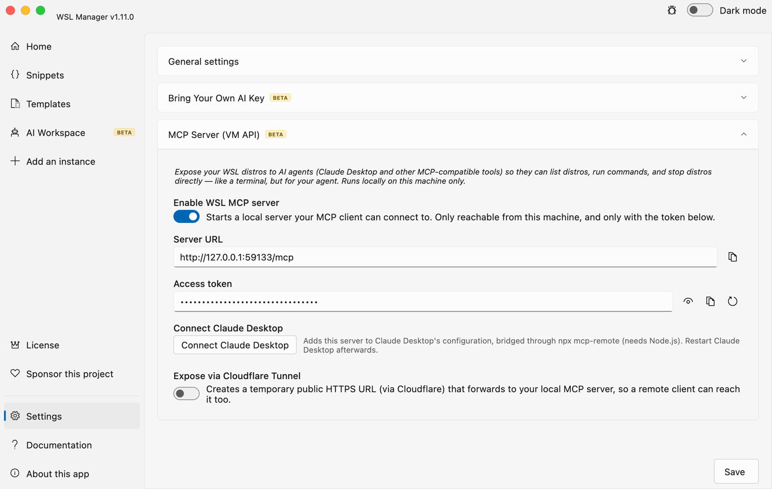Maximize the window with the green button

pos(41,10)
